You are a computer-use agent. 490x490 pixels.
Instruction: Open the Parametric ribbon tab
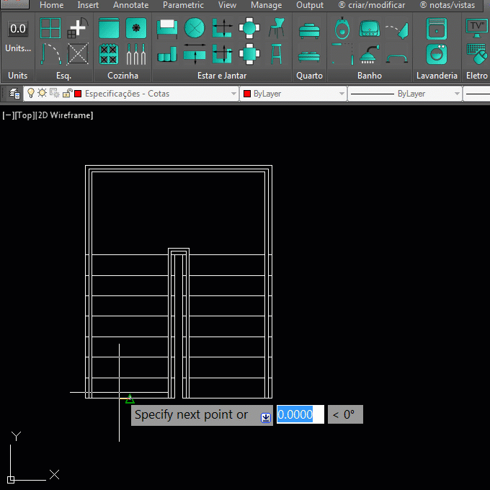(x=183, y=5)
